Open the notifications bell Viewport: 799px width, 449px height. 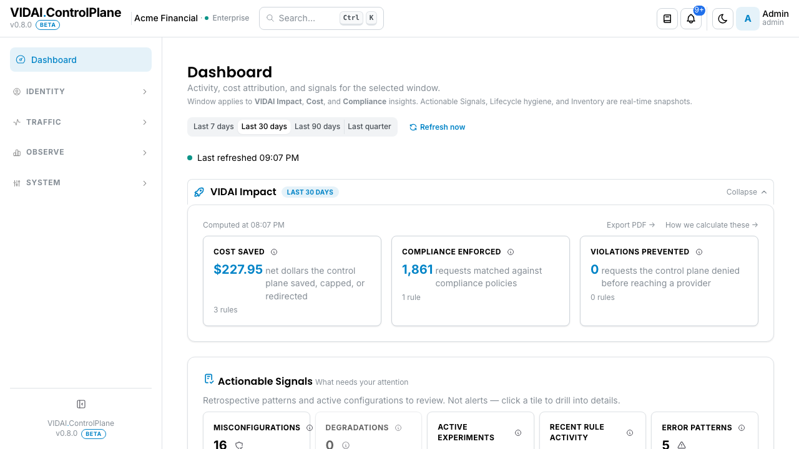(691, 19)
